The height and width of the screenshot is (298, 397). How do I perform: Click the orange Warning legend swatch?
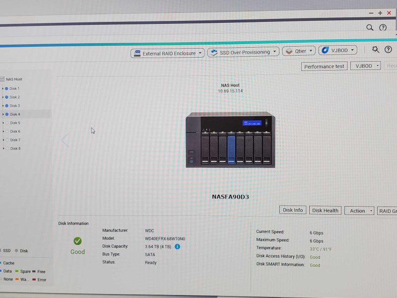coord(17,279)
